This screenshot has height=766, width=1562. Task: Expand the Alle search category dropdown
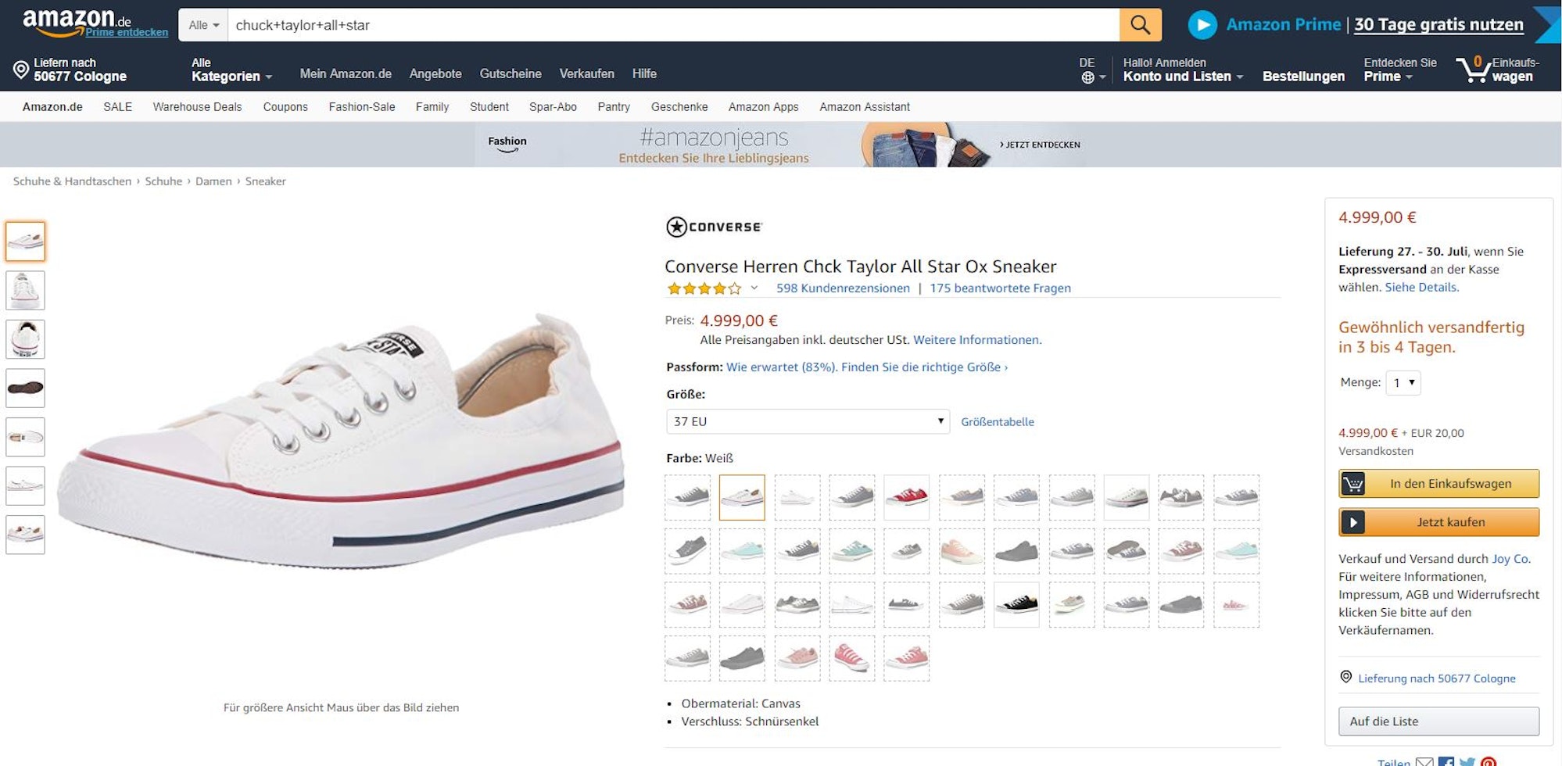click(x=203, y=25)
